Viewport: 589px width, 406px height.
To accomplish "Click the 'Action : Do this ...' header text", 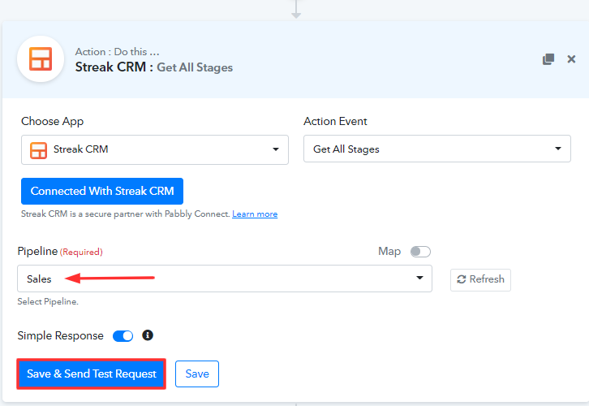I will pyautogui.click(x=117, y=52).
